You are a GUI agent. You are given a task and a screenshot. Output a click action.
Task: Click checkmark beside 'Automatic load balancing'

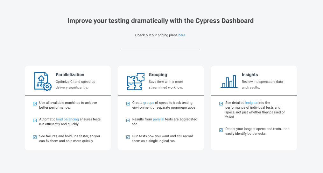(x=35, y=120)
